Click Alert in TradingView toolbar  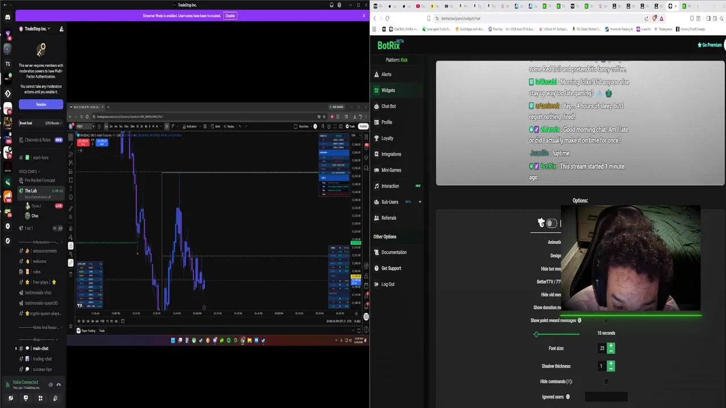[x=216, y=126]
